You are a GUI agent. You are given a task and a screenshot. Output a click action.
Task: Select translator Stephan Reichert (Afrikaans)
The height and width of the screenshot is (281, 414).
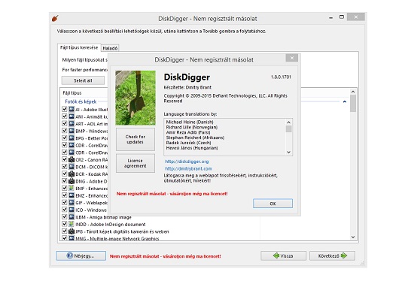point(195,137)
